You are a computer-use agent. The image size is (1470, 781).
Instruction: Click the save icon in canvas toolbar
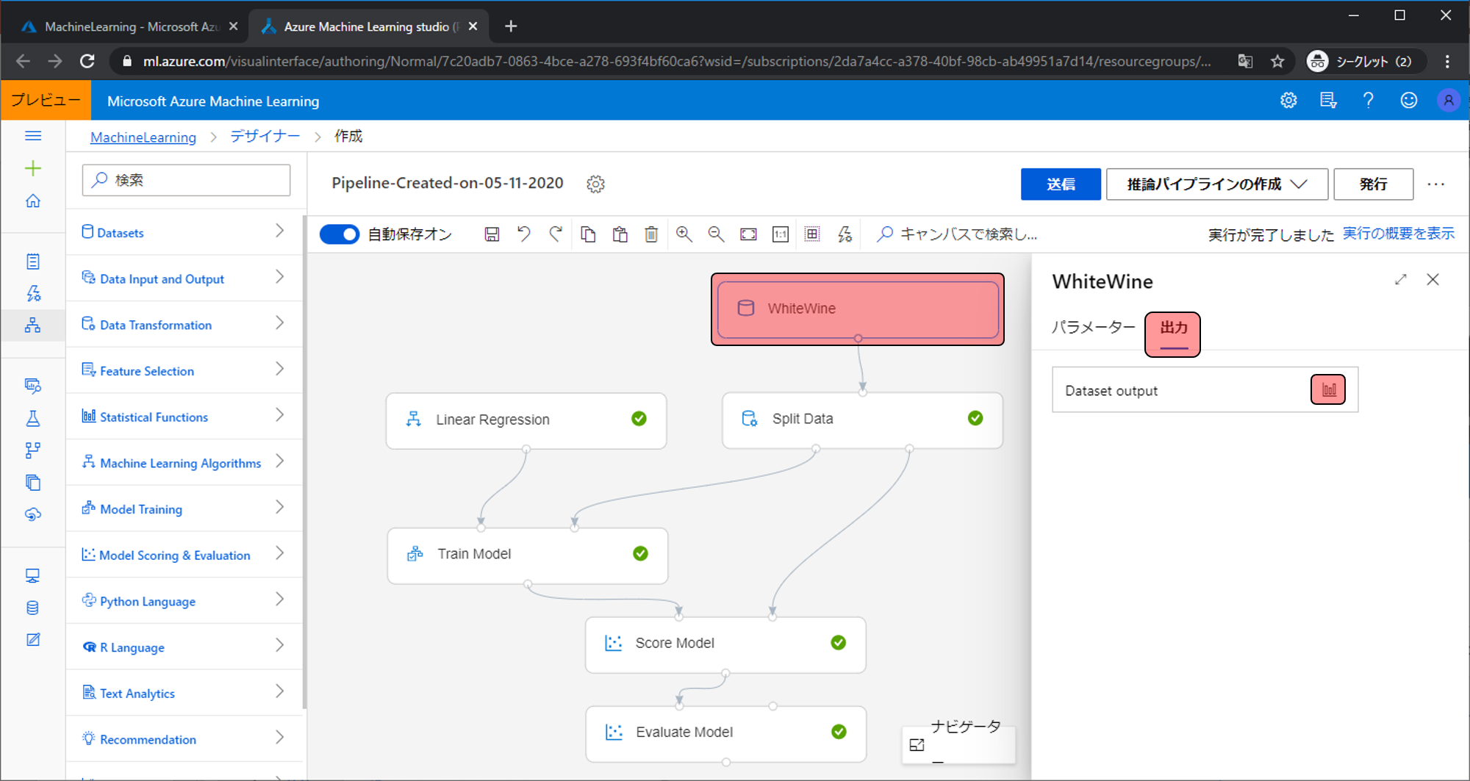492,234
